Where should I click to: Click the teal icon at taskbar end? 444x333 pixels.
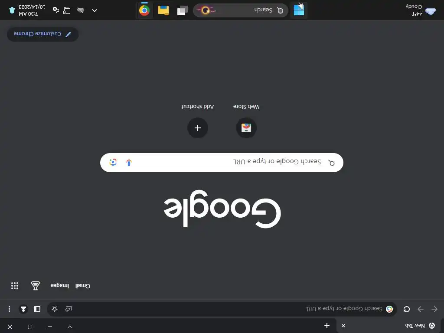click(12, 10)
